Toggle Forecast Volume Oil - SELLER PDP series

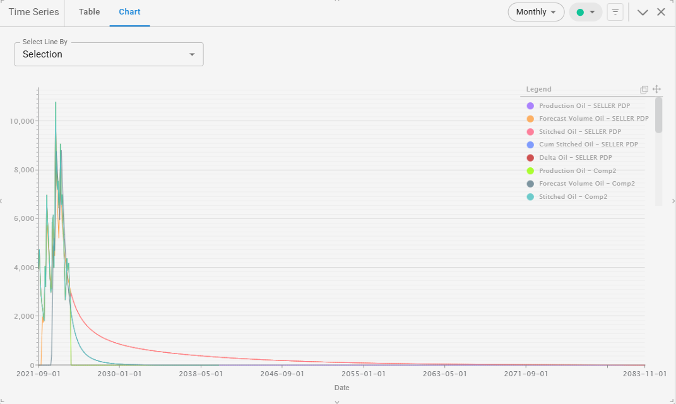tap(593, 119)
